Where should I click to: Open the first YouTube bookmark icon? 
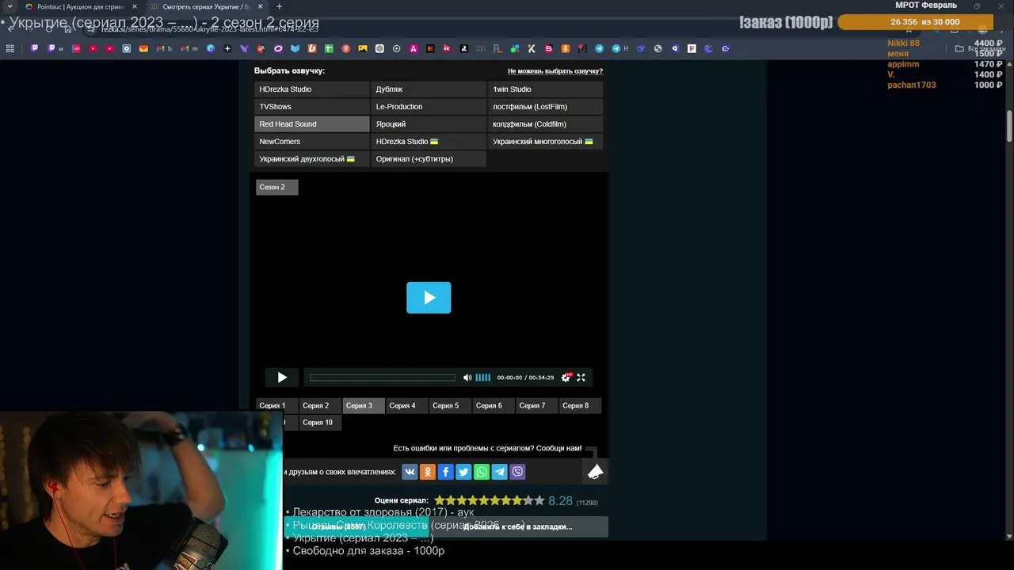point(93,48)
